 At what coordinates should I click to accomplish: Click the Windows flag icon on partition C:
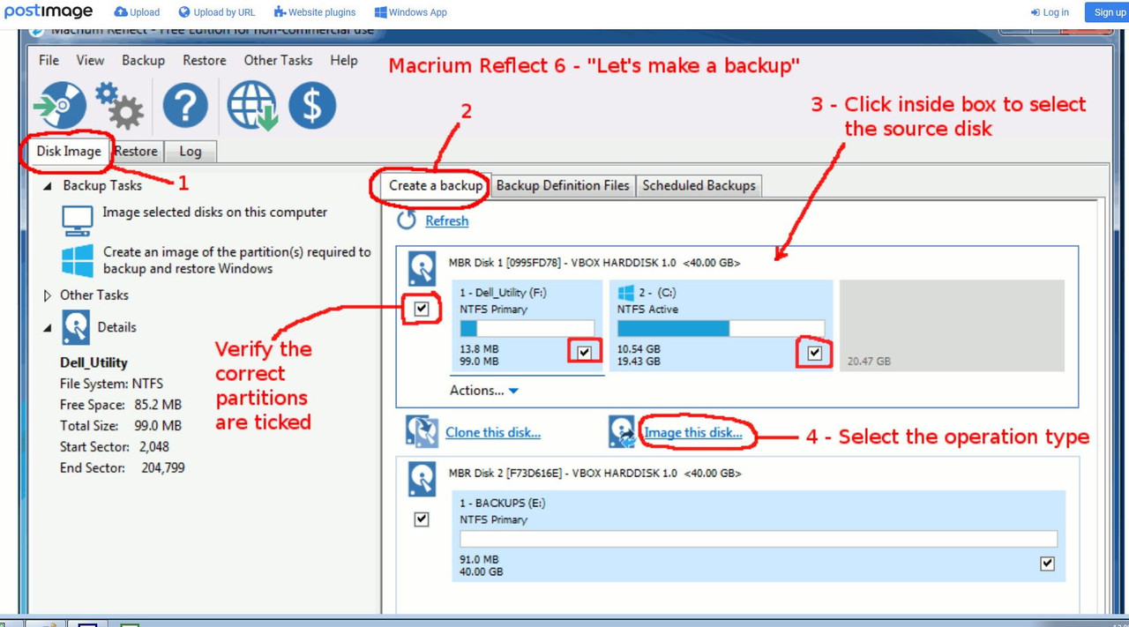(x=626, y=293)
